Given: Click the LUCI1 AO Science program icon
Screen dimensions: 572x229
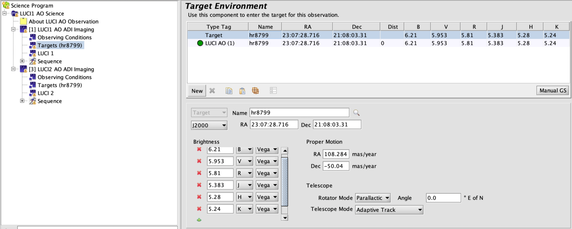Looking at the screenshot, I should pyautogui.click(x=15, y=14).
